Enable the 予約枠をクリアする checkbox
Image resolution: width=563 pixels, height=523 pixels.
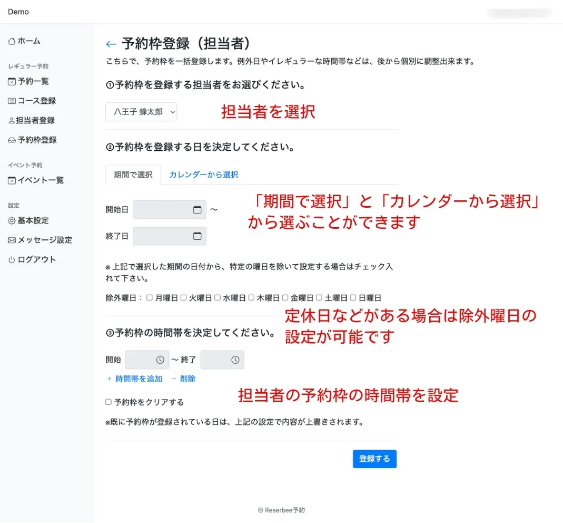[108, 402]
